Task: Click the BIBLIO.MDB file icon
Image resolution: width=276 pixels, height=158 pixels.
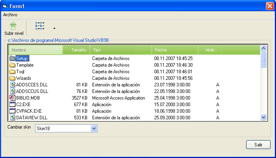Action: [12, 98]
